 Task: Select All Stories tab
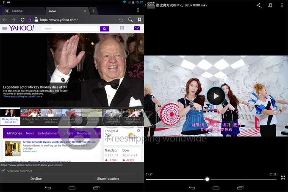(14, 133)
